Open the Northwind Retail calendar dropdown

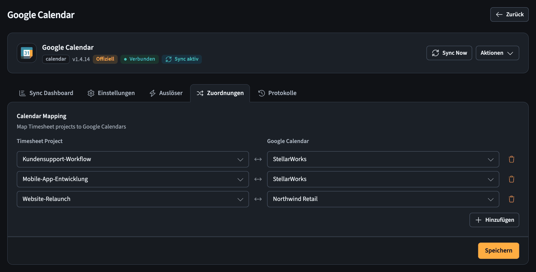(x=383, y=199)
